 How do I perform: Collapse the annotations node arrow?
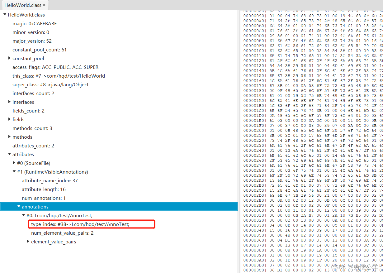coord(19,207)
